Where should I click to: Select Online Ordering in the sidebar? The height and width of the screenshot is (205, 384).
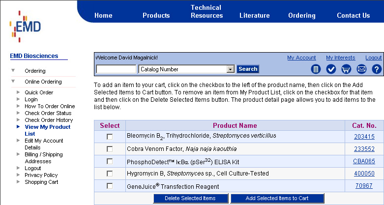click(x=43, y=82)
